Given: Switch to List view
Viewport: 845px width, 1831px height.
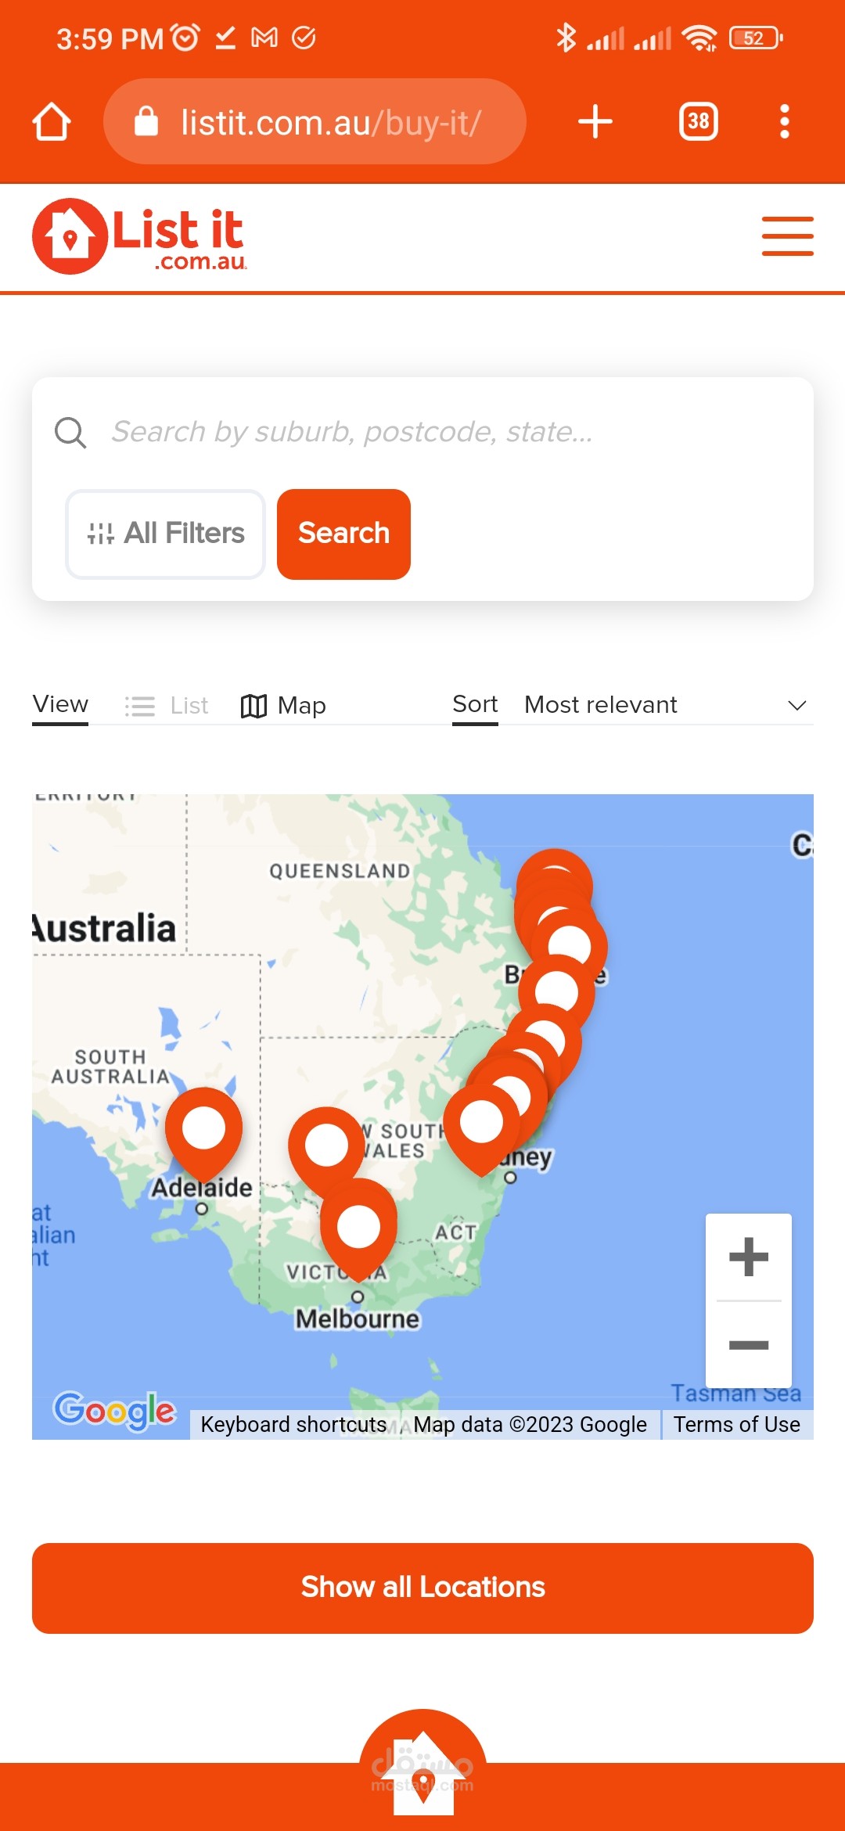Looking at the screenshot, I should point(167,706).
